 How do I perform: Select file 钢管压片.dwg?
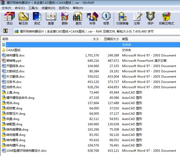click(x=16, y=114)
